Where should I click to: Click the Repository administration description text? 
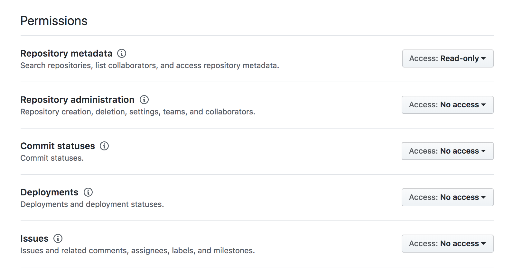pyautogui.click(x=138, y=112)
